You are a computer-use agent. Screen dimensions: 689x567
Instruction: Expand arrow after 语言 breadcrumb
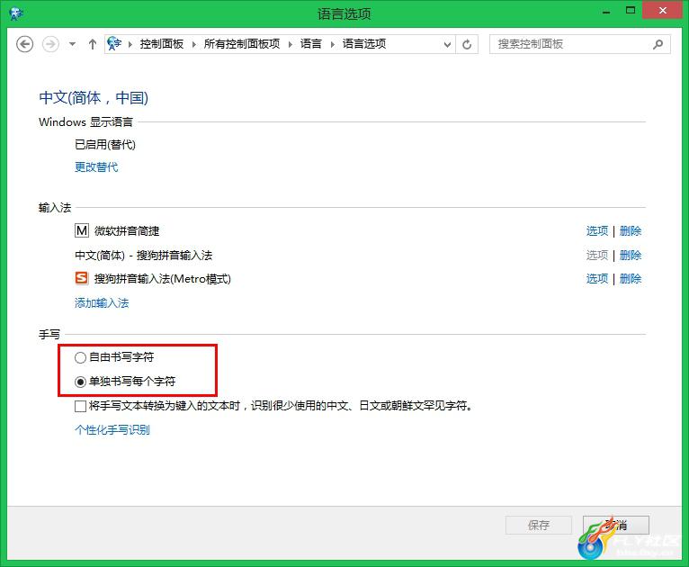click(332, 44)
